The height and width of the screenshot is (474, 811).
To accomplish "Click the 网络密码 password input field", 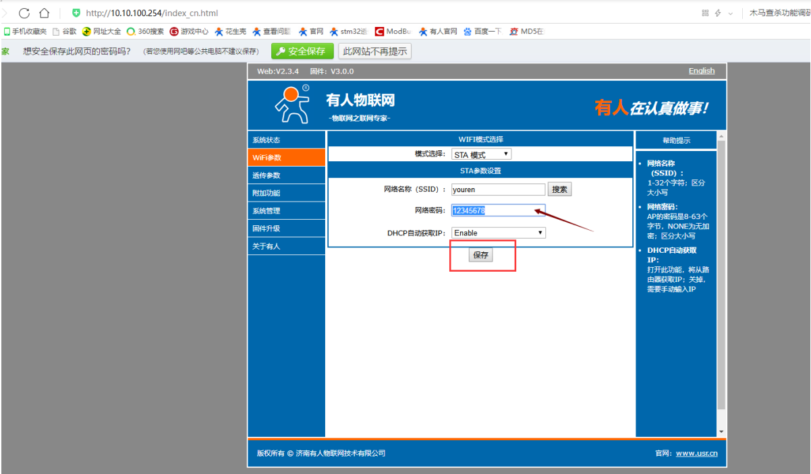I will [x=498, y=210].
